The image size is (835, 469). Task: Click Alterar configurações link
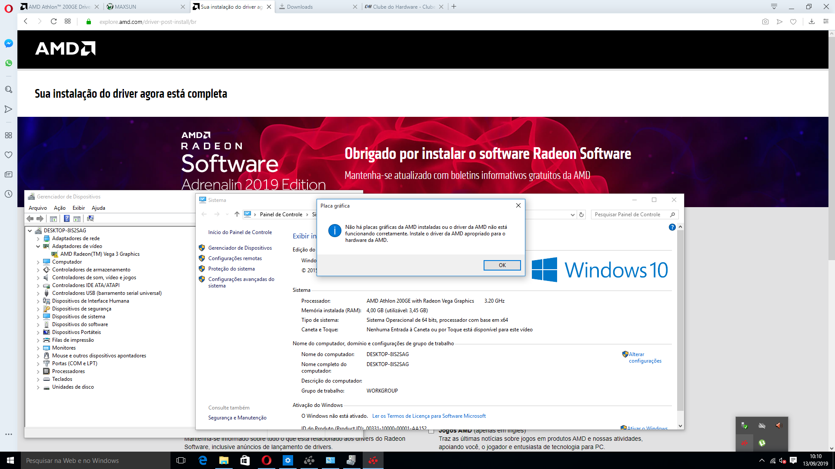click(645, 357)
